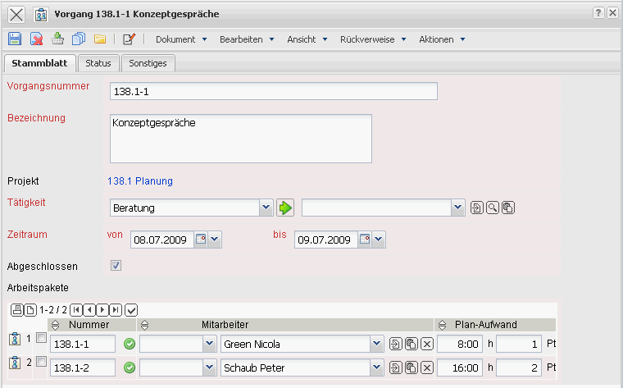
Task: Click the blue floppy-disk save icon
Action: 15,39
